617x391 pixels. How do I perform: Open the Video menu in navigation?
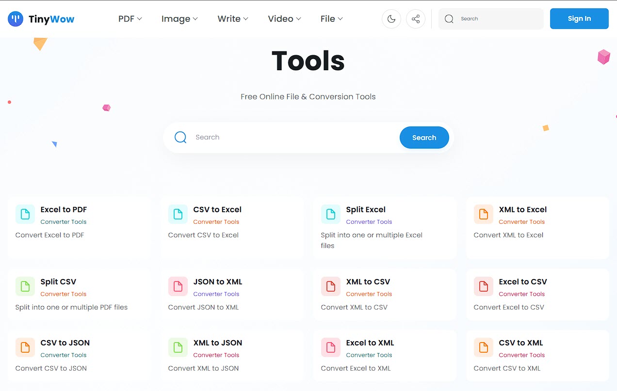point(284,19)
